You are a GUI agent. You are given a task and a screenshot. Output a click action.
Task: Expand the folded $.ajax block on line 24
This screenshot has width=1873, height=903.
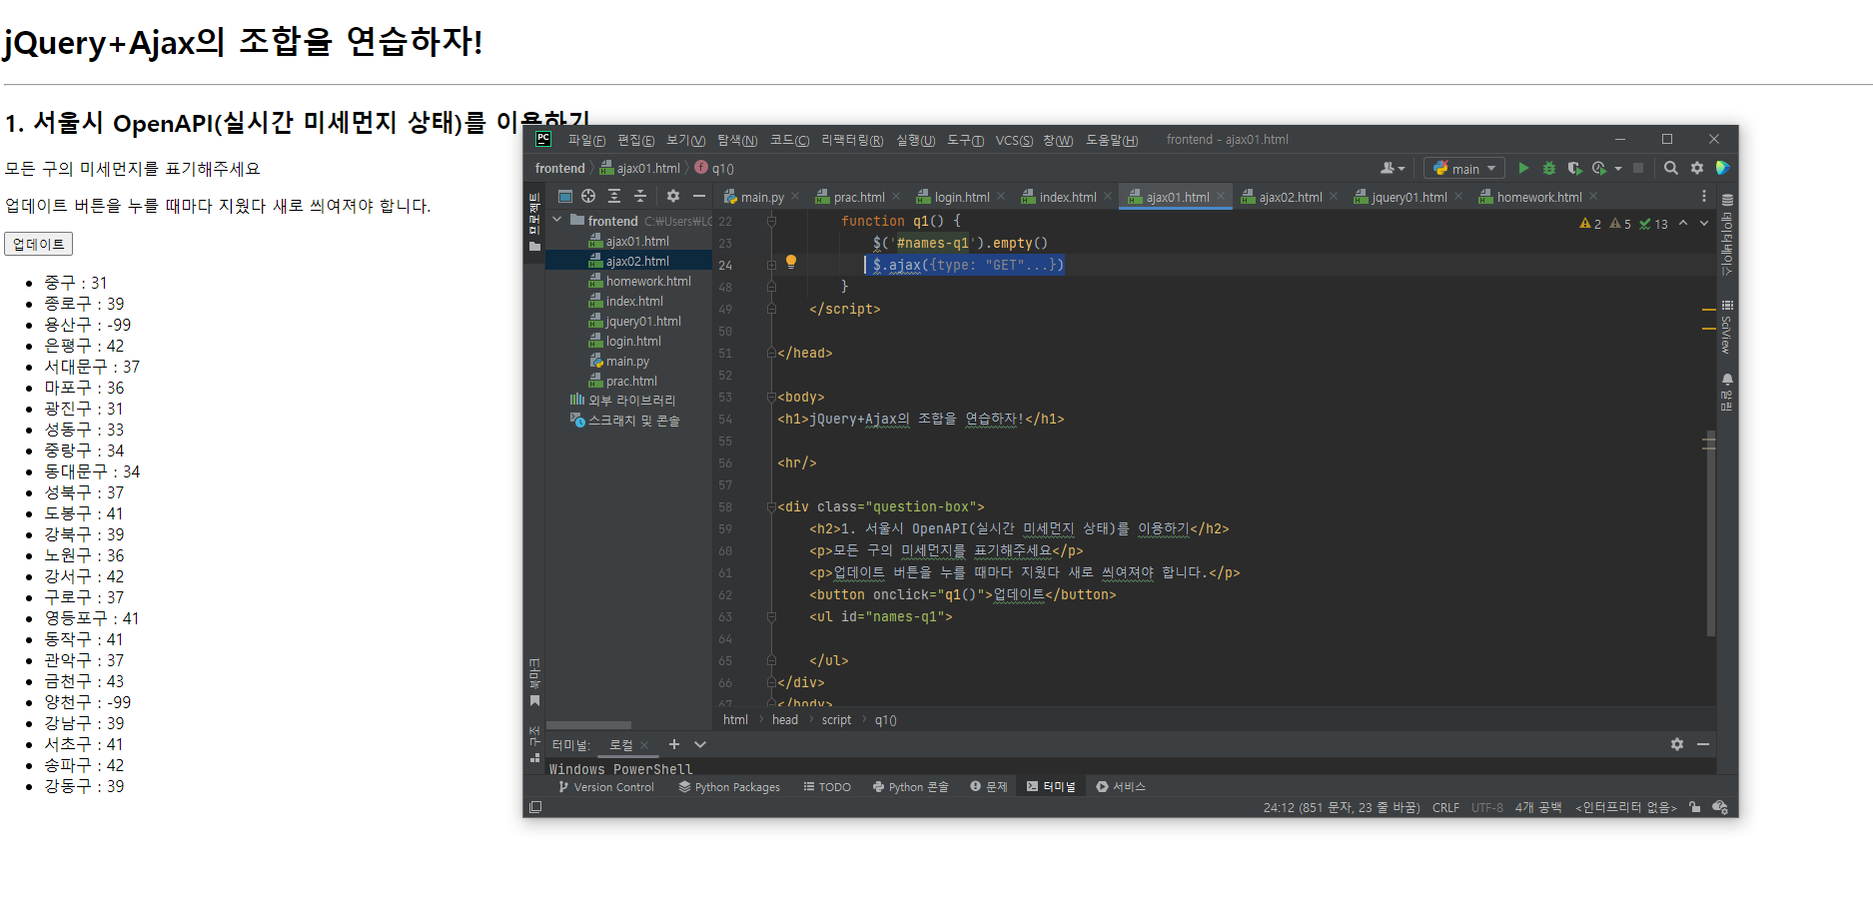click(x=771, y=265)
